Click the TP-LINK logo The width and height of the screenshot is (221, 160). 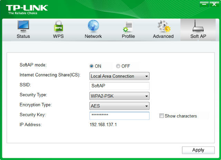click(x=27, y=9)
